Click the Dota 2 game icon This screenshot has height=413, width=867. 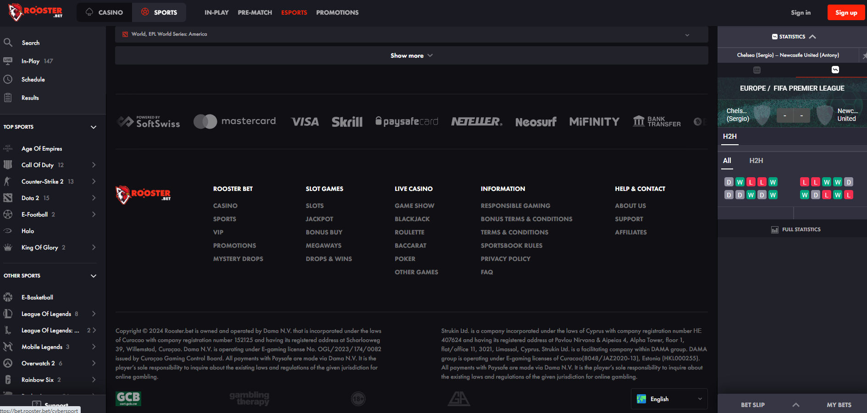[8, 198]
